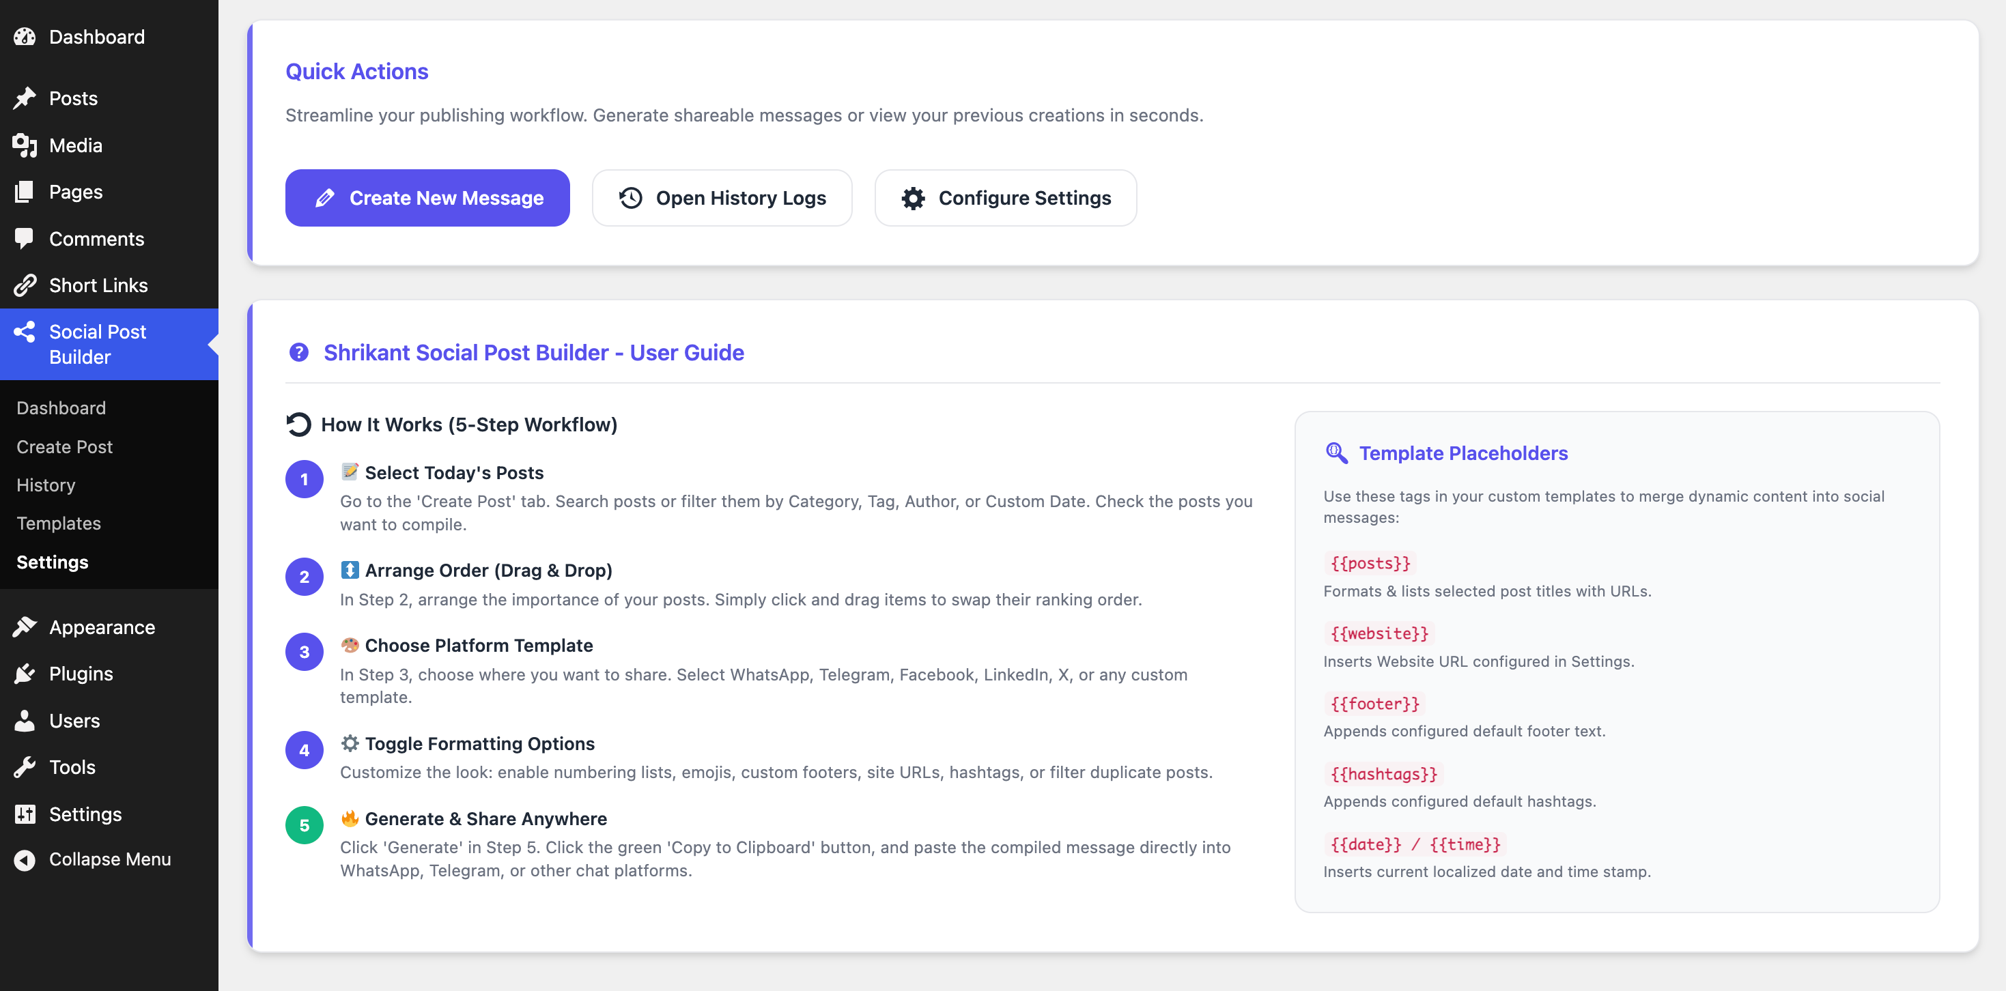The height and width of the screenshot is (991, 2006).
Task: Click the Social Post Builder share icon
Action: [25, 332]
